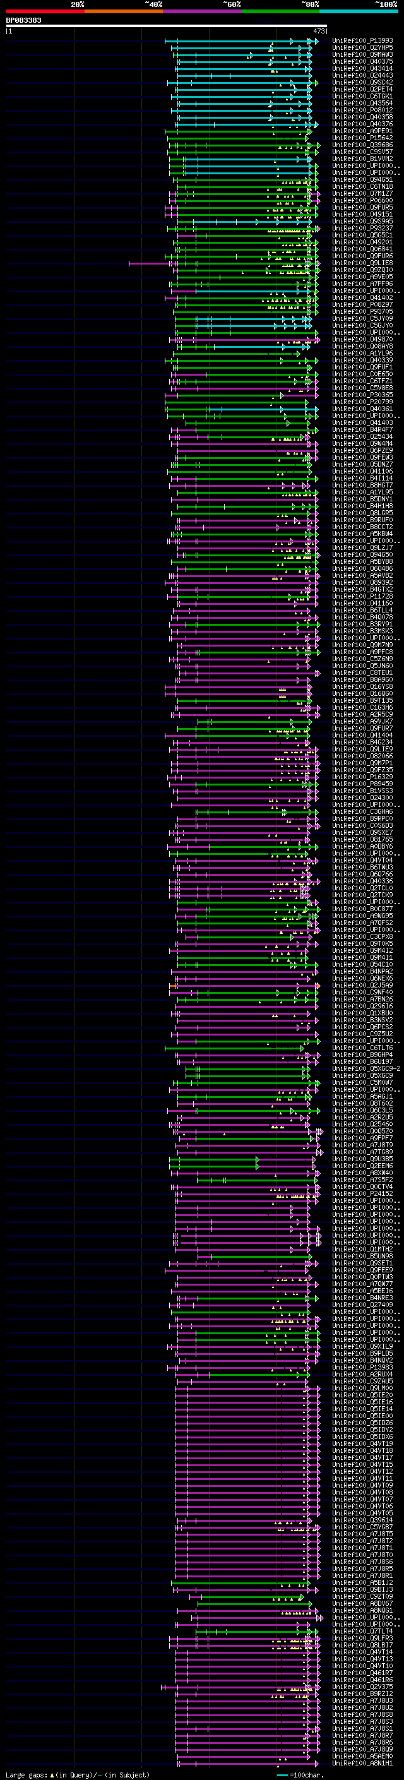Viewport: 404px width, 1780px height.
Task: Select the UniRef100_O24443 label
Action: click(362, 75)
